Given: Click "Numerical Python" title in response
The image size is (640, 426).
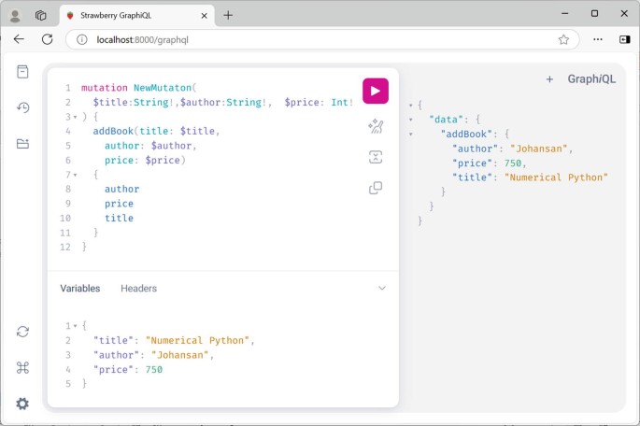Looking at the screenshot, I should 556,177.
